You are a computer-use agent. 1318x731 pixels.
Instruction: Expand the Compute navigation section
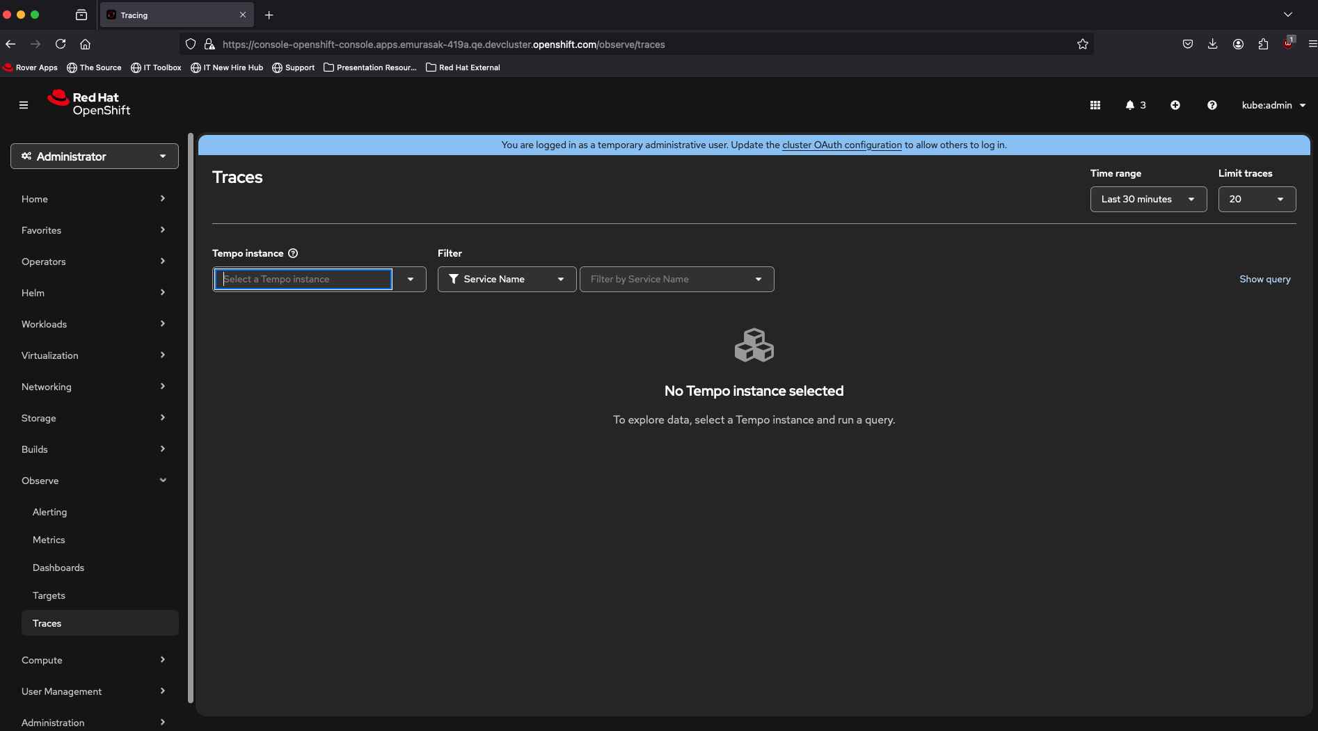(95, 660)
